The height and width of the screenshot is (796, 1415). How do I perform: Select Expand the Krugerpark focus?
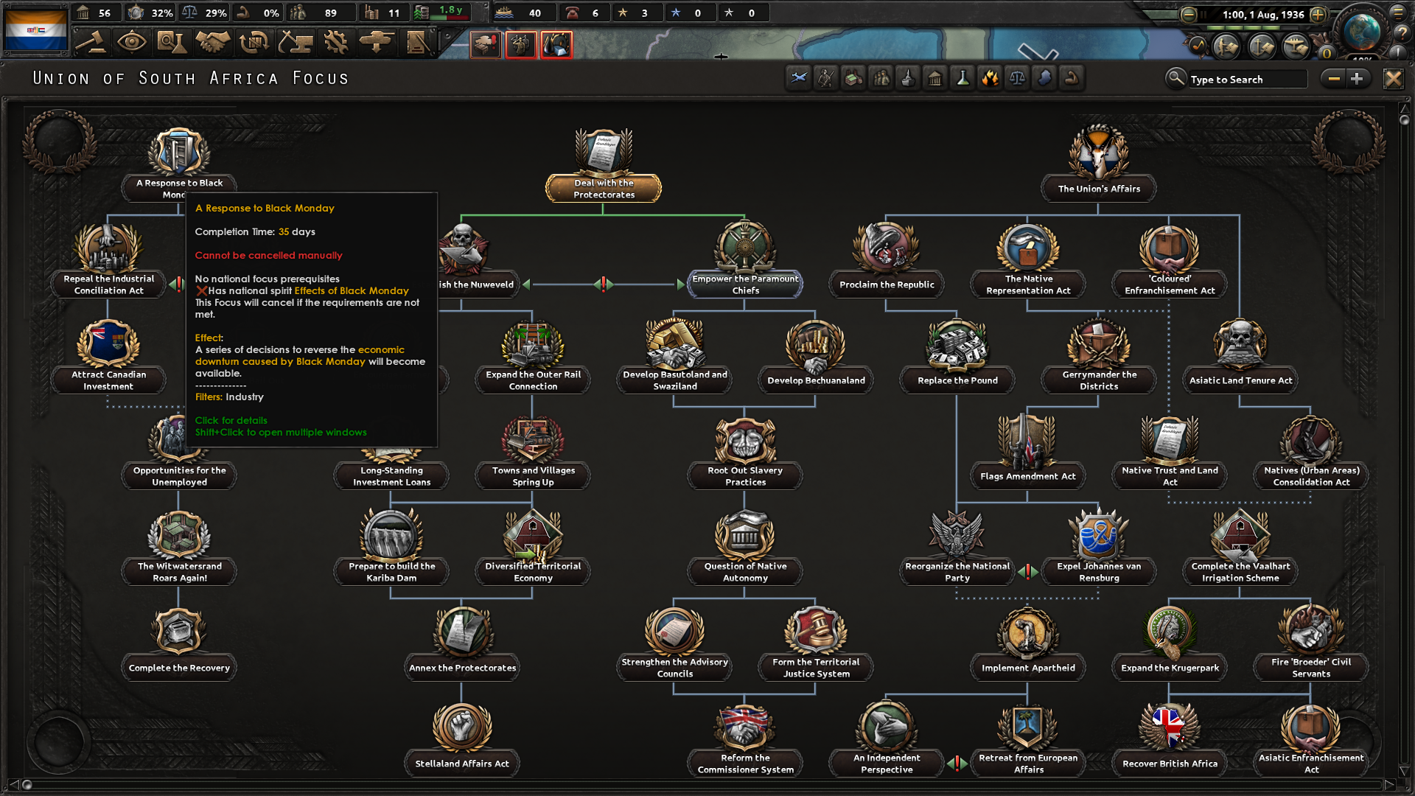coord(1170,643)
